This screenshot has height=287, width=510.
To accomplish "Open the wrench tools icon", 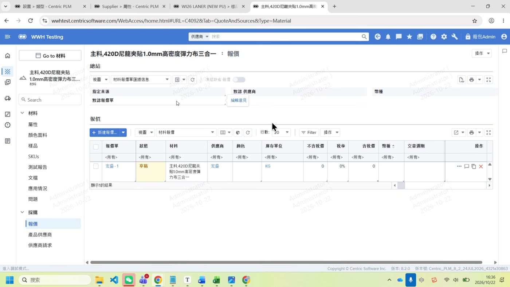I will pyautogui.click(x=455, y=37).
